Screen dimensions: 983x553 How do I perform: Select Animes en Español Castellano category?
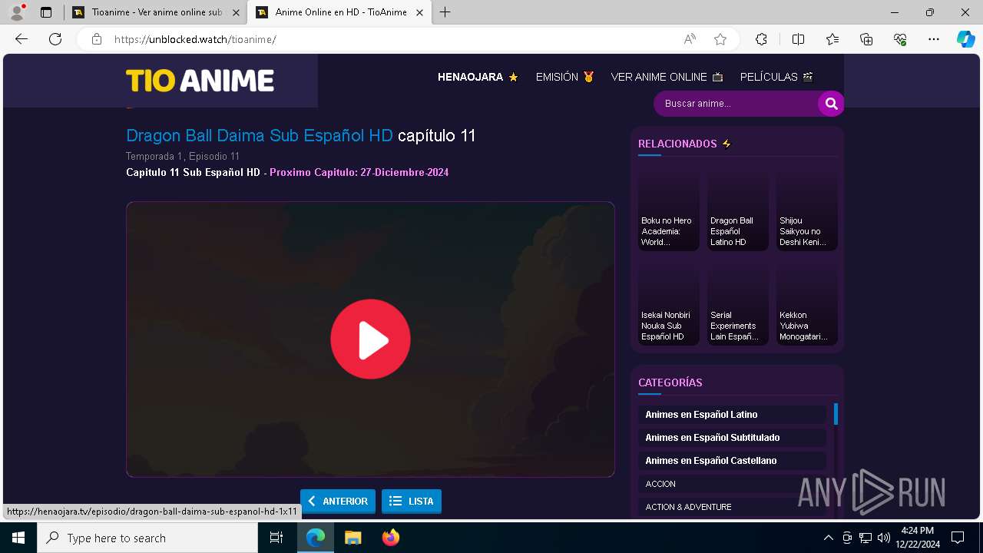click(732, 461)
